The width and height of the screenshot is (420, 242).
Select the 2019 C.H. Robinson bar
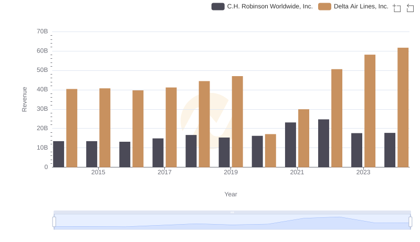click(x=224, y=152)
